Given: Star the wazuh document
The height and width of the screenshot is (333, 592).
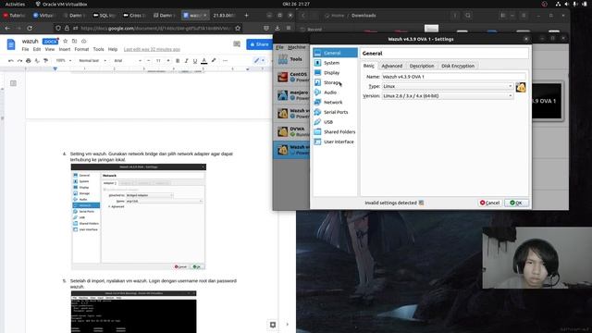Looking at the screenshot, I should click(65, 41).
